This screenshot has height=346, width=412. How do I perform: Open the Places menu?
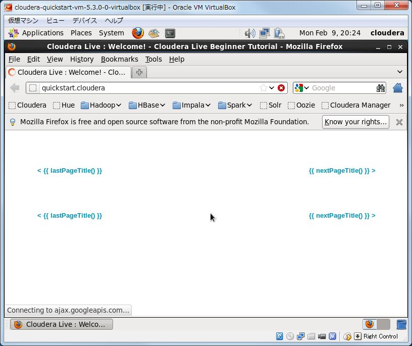(x=81, y=33)
